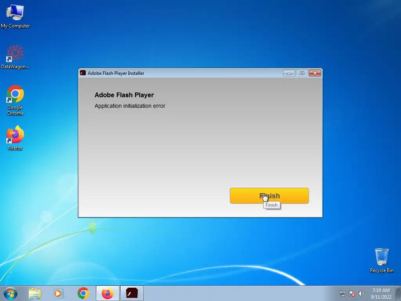Click the Flash icon in title bar
Image resolution: width=401 pixels, height=301 pixels.
point(83,73)
